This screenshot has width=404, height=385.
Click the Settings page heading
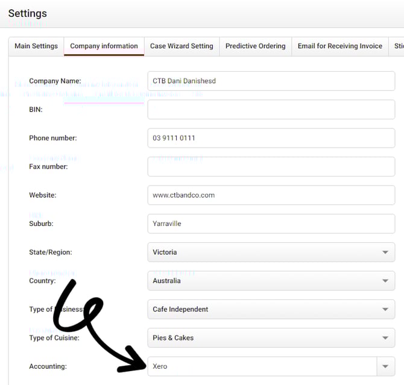click(x=28, y=13)
